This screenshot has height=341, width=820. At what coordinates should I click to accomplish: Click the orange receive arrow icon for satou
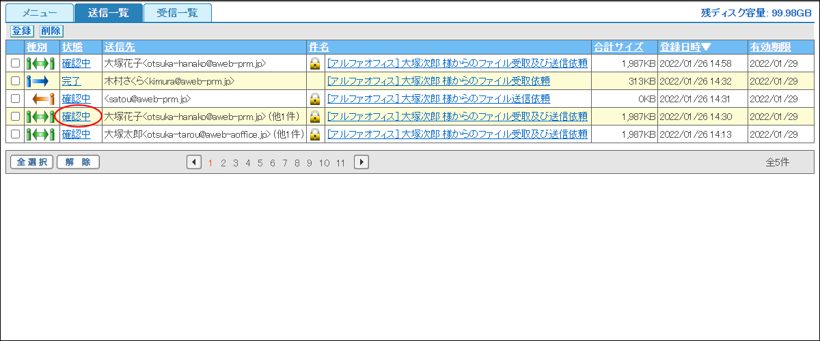pos(43,99)
